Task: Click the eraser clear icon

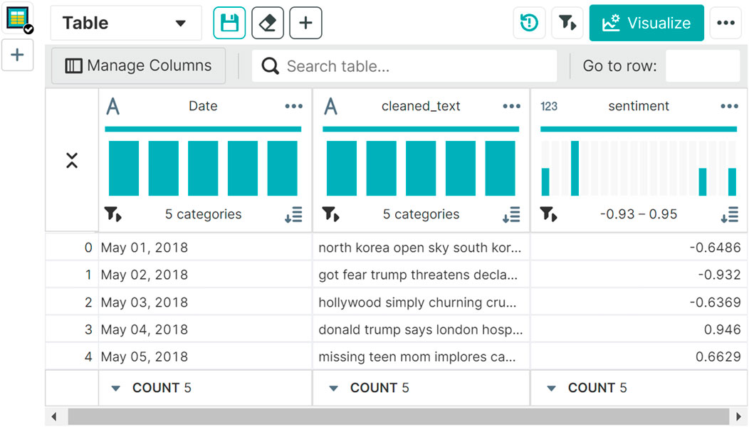Action: pyautogui.click(x=268, y=23)
